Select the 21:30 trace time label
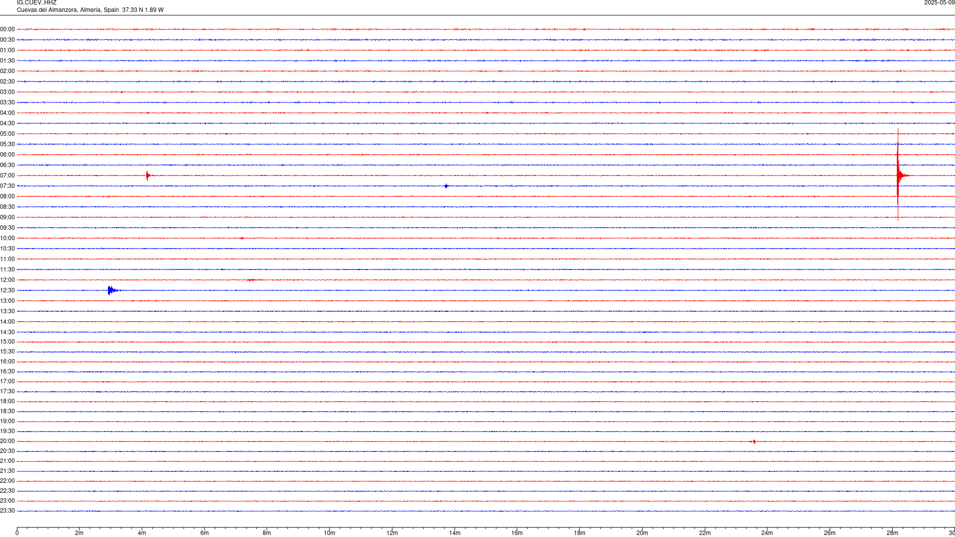Screen dimensions: 955x537 pyautogui.click(x=7, y=471)
